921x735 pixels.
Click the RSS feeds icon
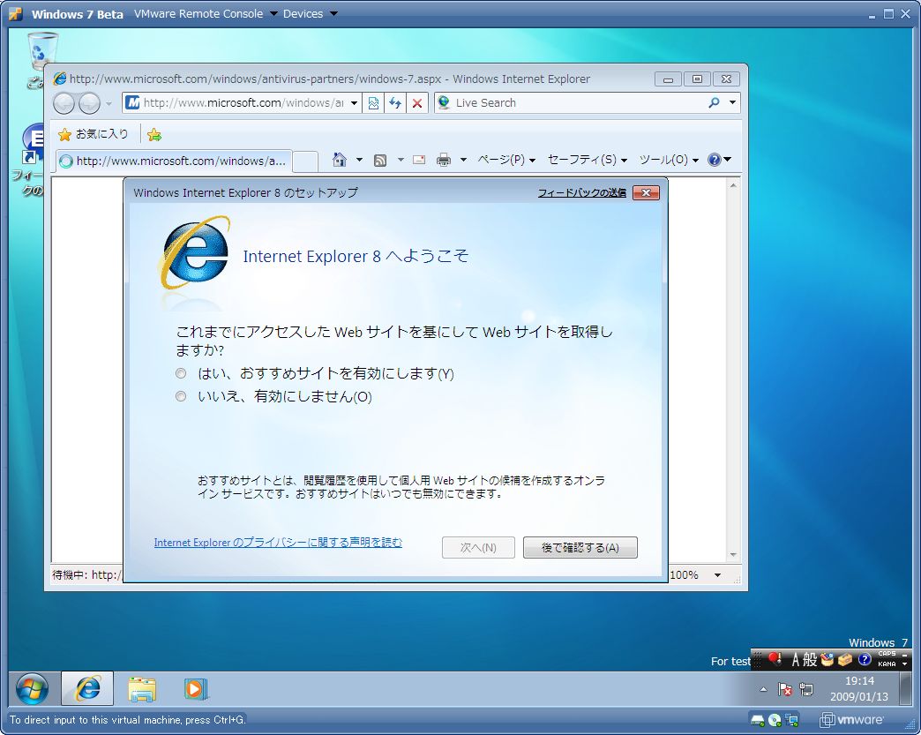pyautogui.click(x=380, y=160)
